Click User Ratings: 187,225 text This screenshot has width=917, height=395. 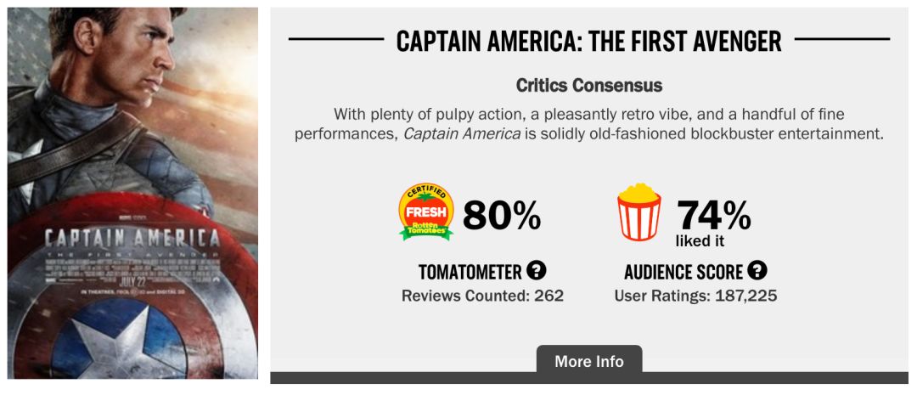point(695,296)
